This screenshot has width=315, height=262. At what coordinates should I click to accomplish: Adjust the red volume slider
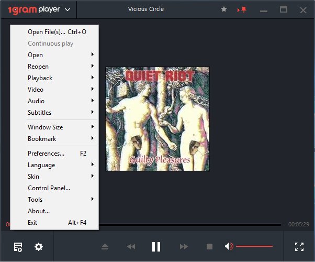tap(254, 246)
